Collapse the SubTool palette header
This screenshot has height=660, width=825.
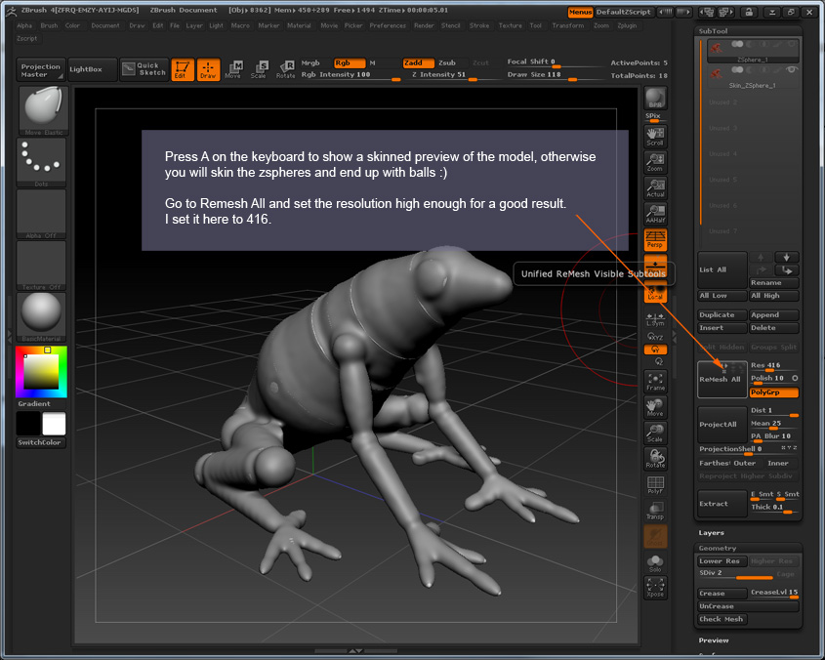[x=713, y=31]
